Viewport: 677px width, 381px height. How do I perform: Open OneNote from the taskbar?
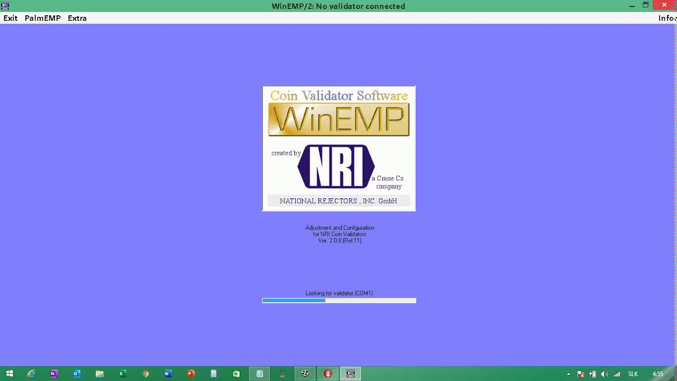click(53, 374)
